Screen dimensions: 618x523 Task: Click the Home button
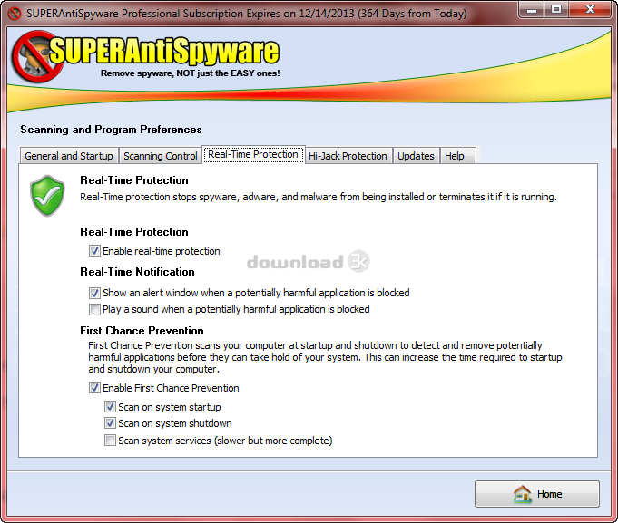pos(537,494)
